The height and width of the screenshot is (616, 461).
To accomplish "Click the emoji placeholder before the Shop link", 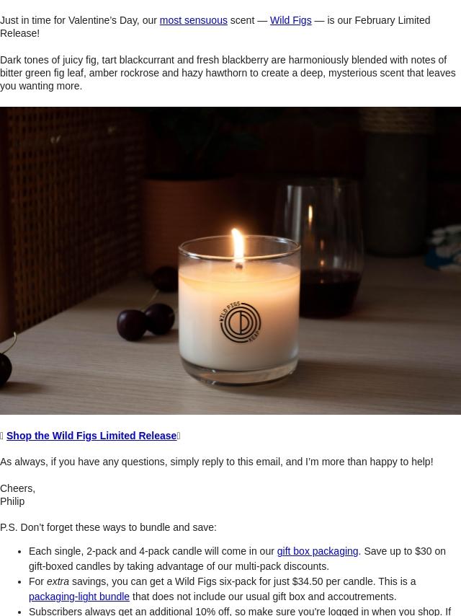I will coord(2,436).
